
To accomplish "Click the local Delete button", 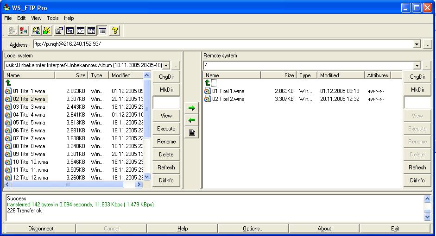I will pyautogui.click(x=166, y=155).
